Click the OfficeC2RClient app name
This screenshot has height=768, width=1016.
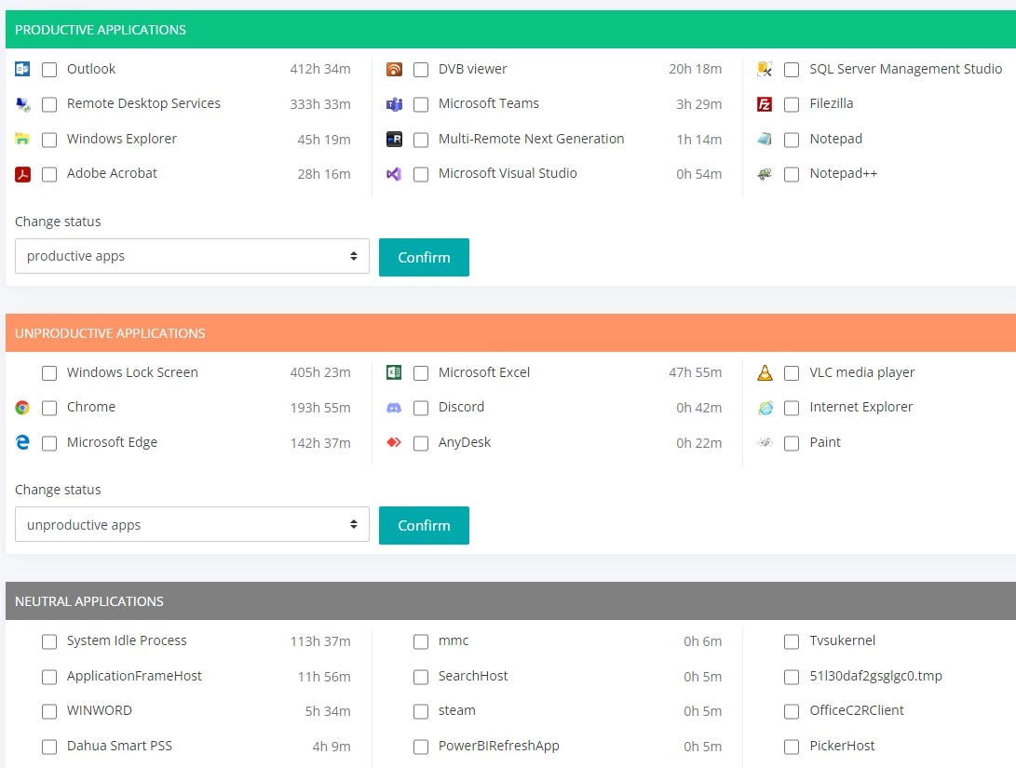pos(857,710)
